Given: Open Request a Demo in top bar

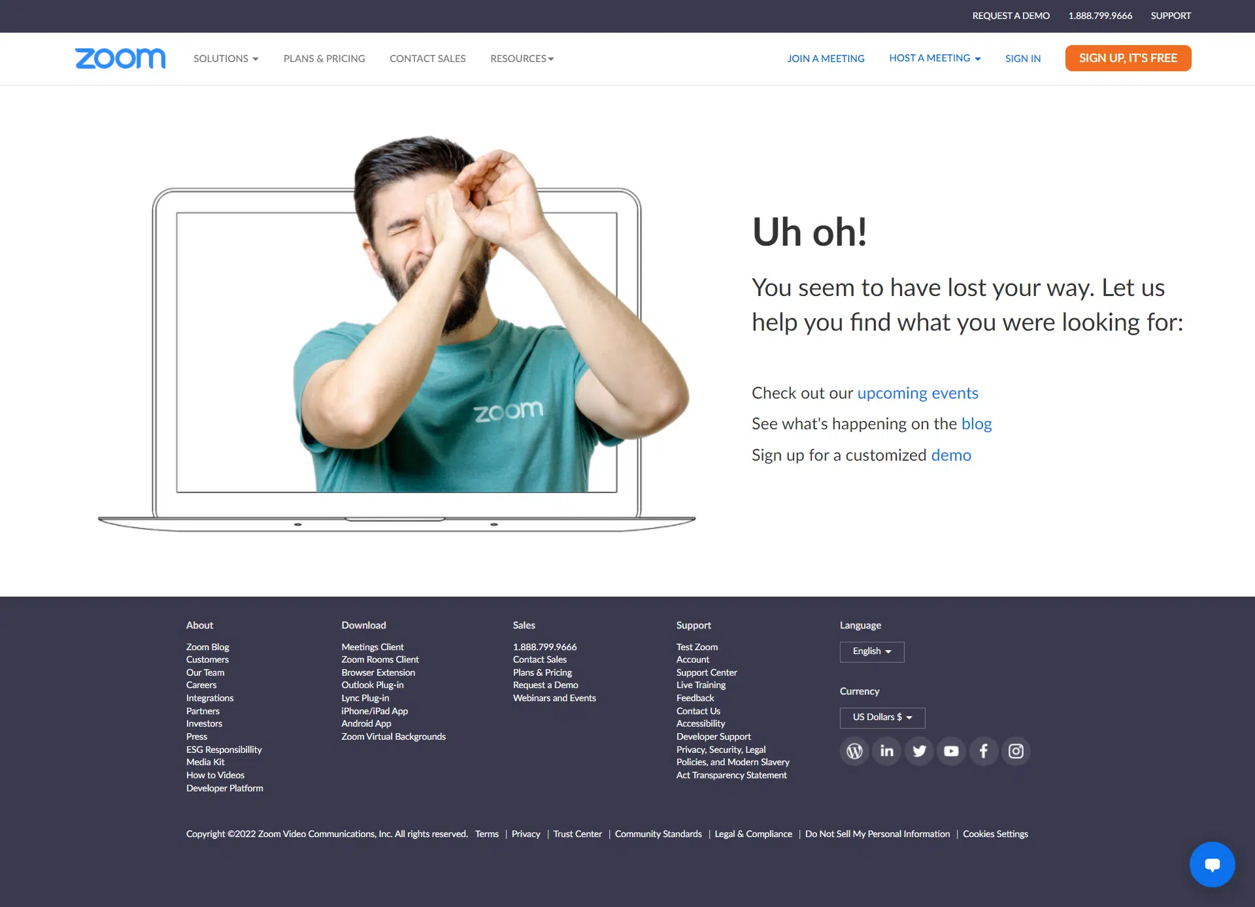Looking at the screenshot, I should coord(1011,16).
